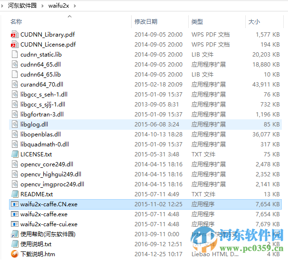Select file name 下载说明.htm

click(38, 254)
